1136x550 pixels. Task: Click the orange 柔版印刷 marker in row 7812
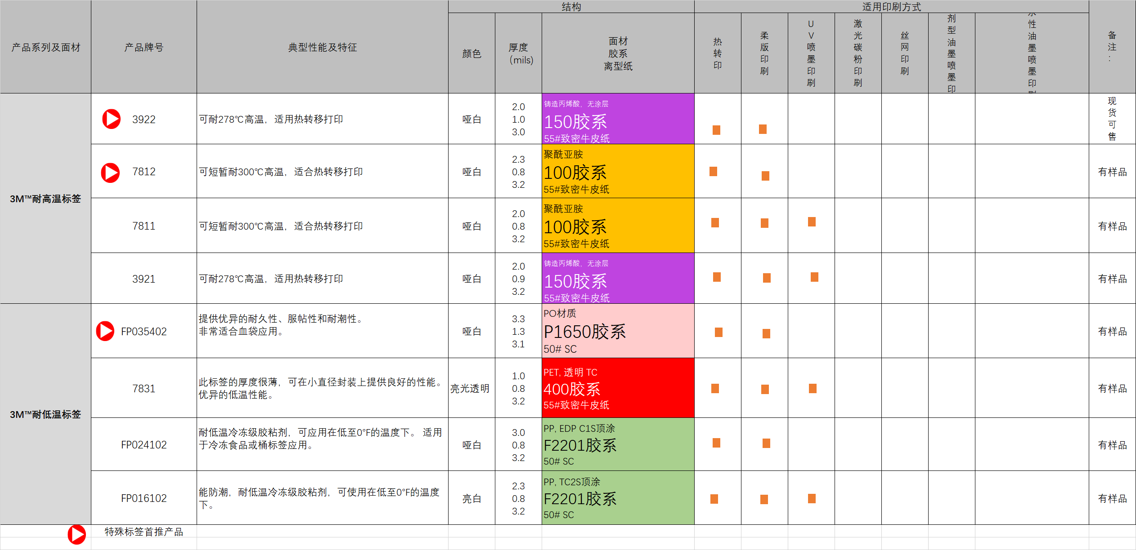point(765,176)
